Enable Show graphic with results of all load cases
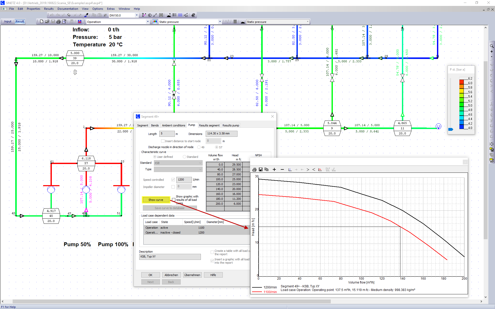495x309 pixels. (174, 200)
